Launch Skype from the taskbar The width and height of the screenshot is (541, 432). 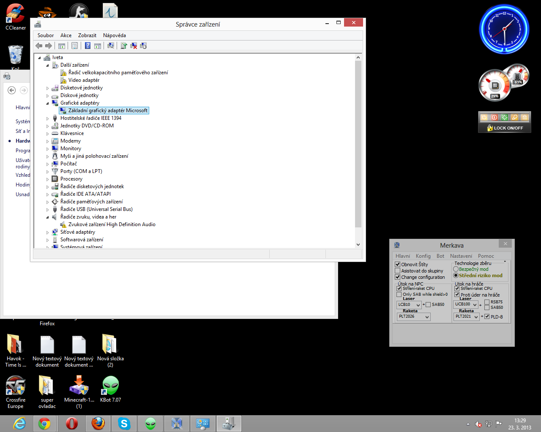tap(124, 423)
